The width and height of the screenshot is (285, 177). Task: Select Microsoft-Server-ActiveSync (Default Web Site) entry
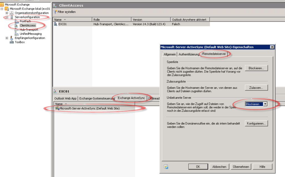90,108
